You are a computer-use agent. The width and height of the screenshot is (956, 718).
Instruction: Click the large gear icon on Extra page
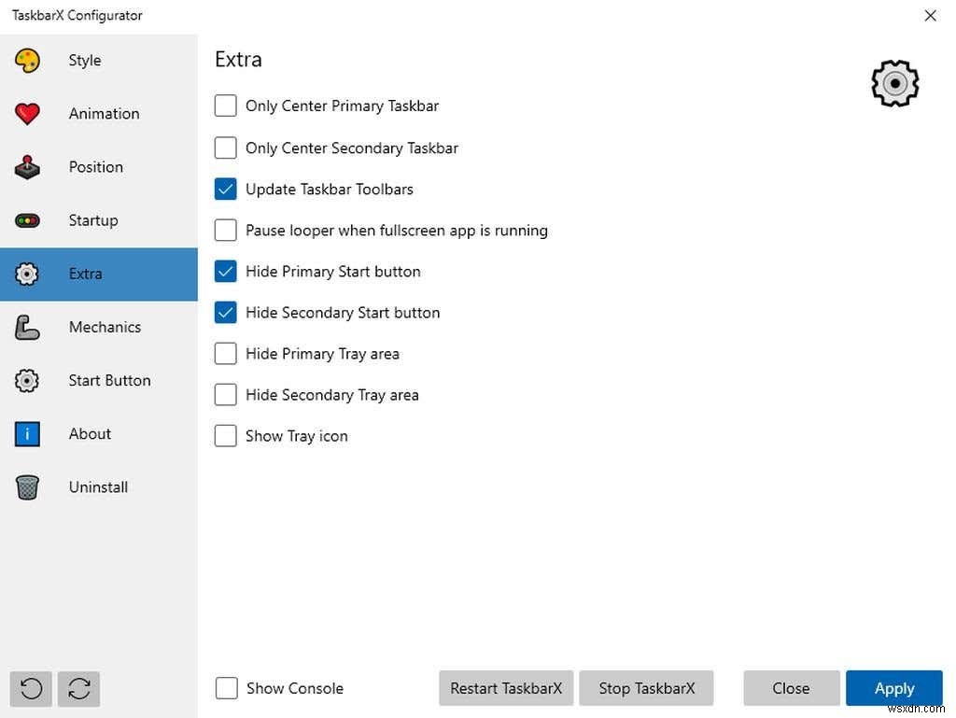point(894,83)
